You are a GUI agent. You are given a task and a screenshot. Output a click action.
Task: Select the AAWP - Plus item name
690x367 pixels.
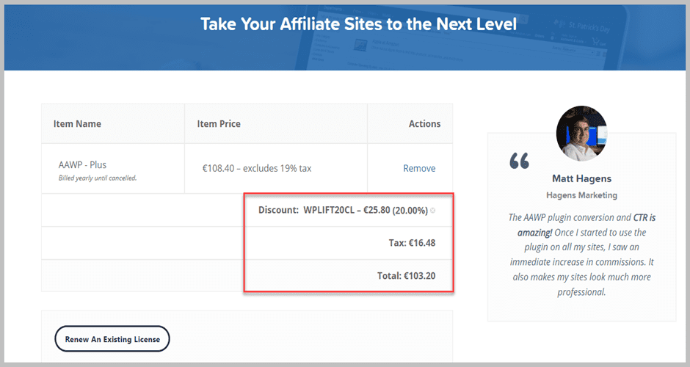click(82, 164)
